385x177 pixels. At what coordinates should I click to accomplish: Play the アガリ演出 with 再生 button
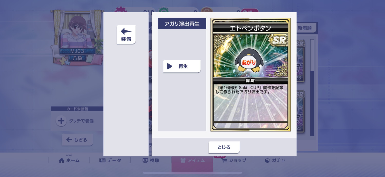click(182, 66)
